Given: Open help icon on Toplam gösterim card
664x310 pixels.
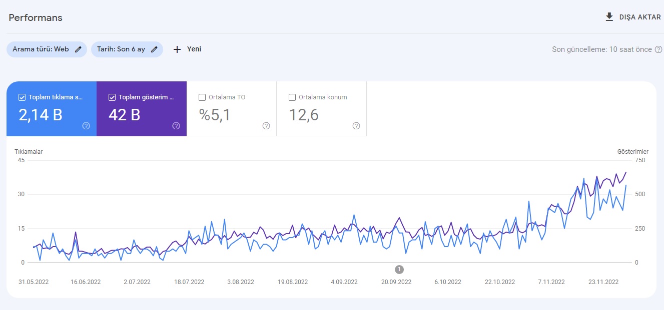Looking at the screenshot, I should tap(176, 126).
